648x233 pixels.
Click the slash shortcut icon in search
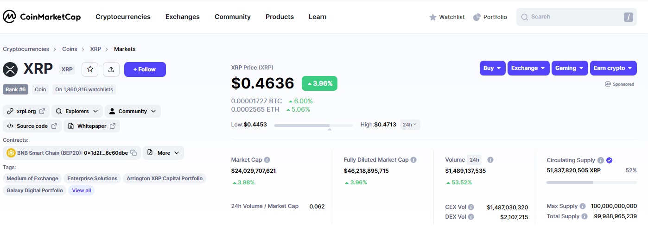point(628,17)
